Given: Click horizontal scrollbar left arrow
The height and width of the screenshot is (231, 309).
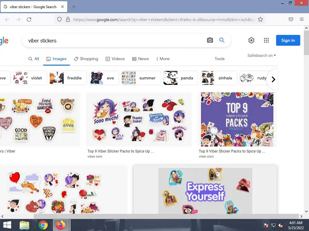Looking at the screenshot, I should click(x=2, y=216).
